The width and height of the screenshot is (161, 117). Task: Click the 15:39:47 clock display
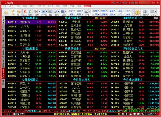click(151, 114)
